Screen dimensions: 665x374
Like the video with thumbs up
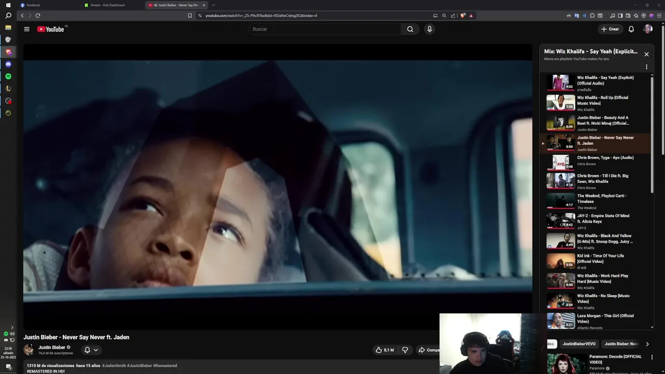384,350
